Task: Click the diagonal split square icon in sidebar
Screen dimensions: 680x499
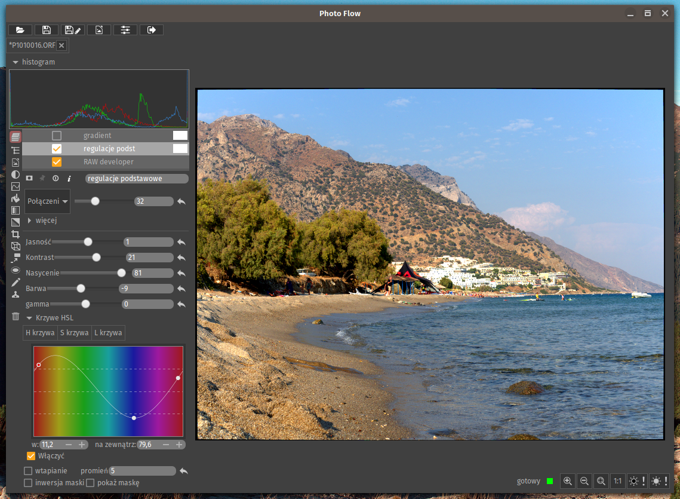Action: click(x=16, y=222)
